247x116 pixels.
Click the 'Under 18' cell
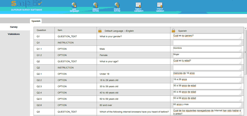click(x=133, y=74)
